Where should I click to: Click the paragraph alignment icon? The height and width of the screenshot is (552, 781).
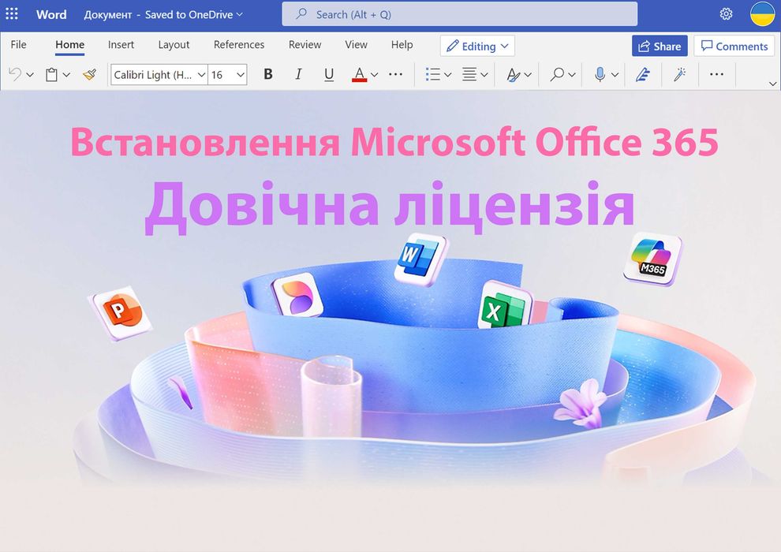click(469, 75)
